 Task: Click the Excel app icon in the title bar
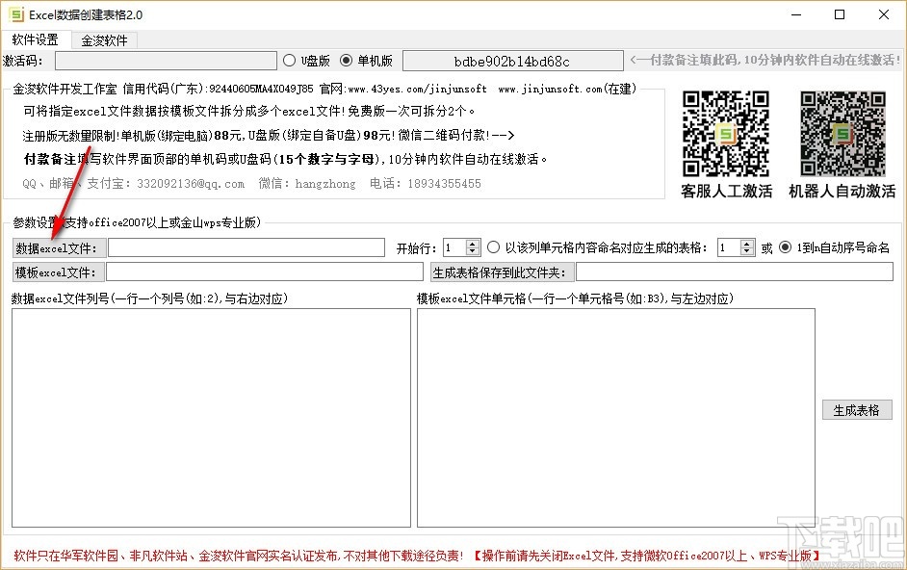[x=16, y=14]
